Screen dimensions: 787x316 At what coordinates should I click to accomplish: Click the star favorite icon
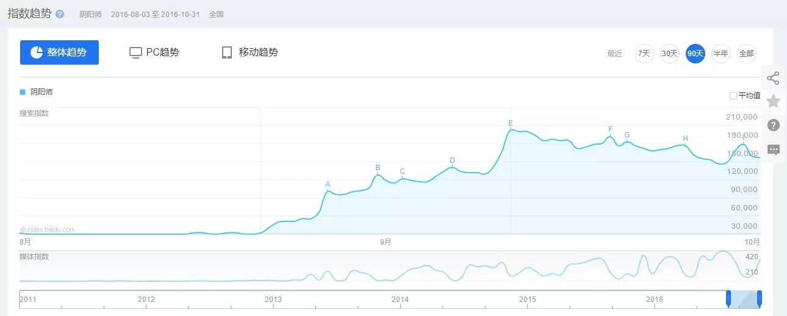tap(773, 101)
